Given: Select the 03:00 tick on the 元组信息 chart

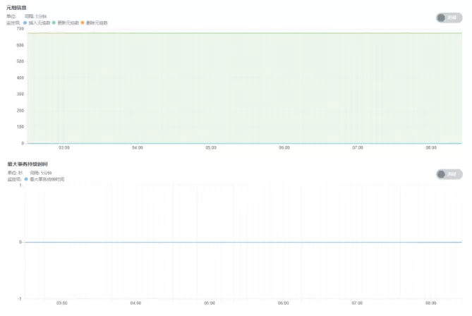Looking at the screenshot, I should [63, 148].
